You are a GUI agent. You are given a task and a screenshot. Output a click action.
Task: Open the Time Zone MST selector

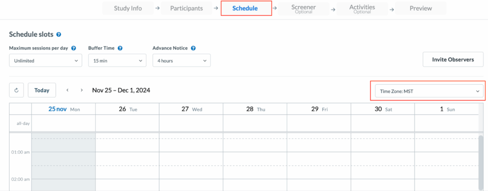427,90
